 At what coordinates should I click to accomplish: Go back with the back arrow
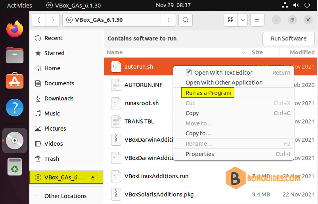(39, 20)
